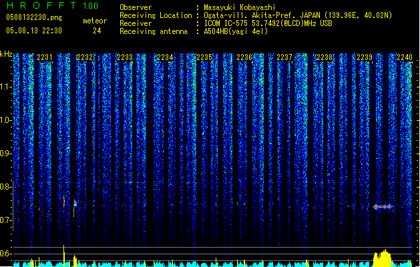Click the 2236 time marker
The height and width of the screenshot is (267, 420).
[244, 57]
